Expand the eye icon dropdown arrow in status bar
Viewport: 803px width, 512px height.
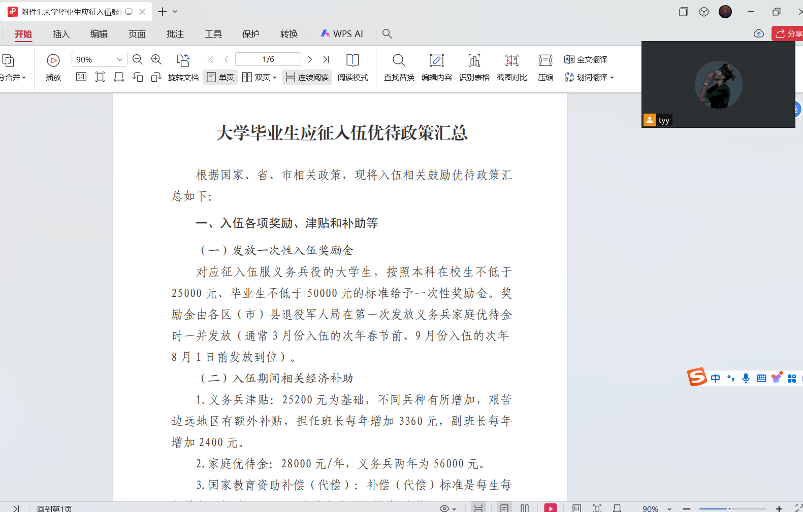pyautogui.click(x=454, y=509)
